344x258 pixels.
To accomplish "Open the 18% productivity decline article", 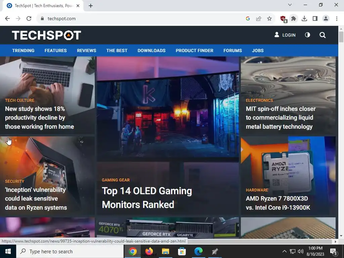I will coord(40,118).
